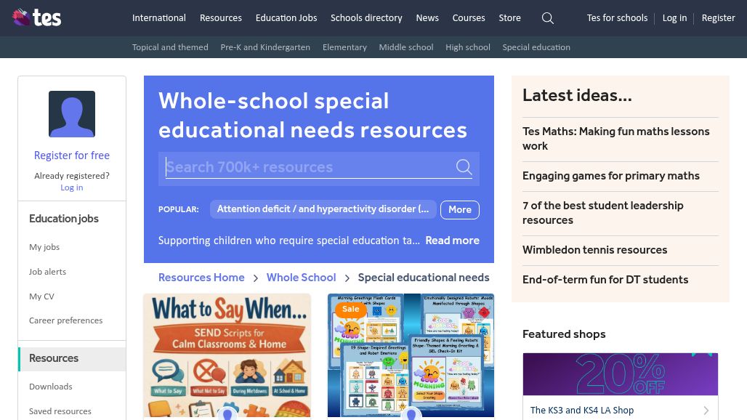
Task: Go to Resources Home breadcrumb
Action: tap(201, 278)
